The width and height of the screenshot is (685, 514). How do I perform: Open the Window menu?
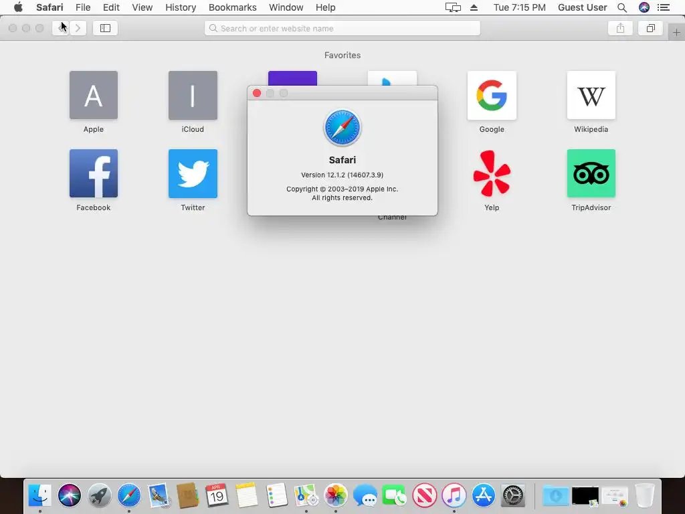click(286, 7)
